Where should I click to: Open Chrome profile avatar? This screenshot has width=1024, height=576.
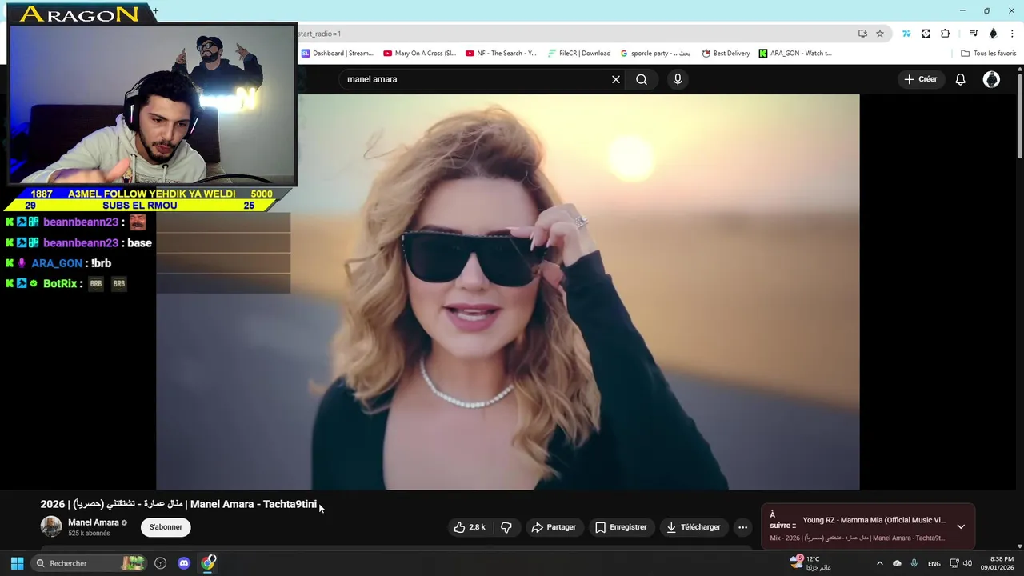[x=994, y=34]
